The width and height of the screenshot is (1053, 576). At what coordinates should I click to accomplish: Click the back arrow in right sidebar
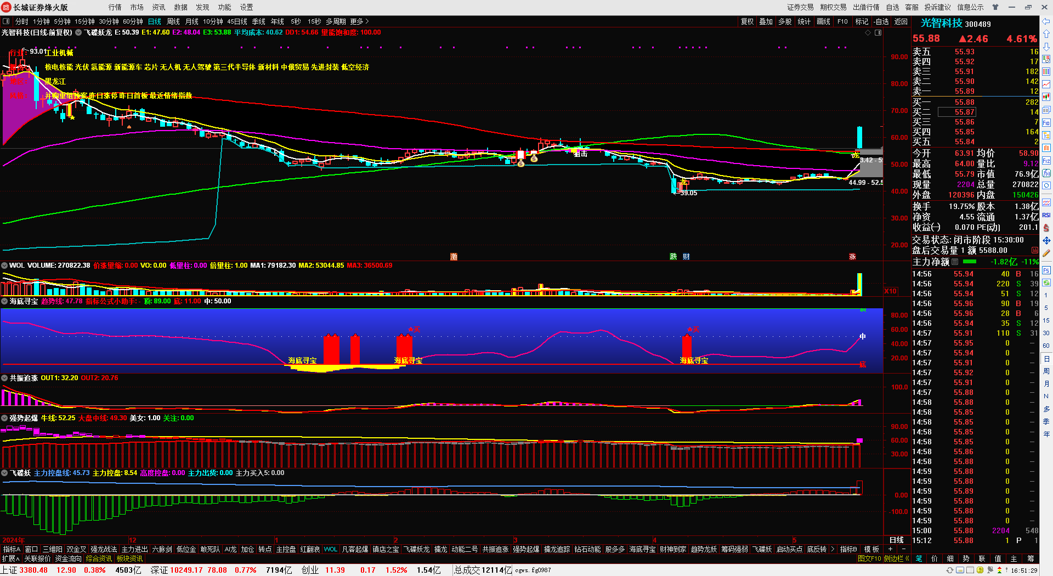1046,21
